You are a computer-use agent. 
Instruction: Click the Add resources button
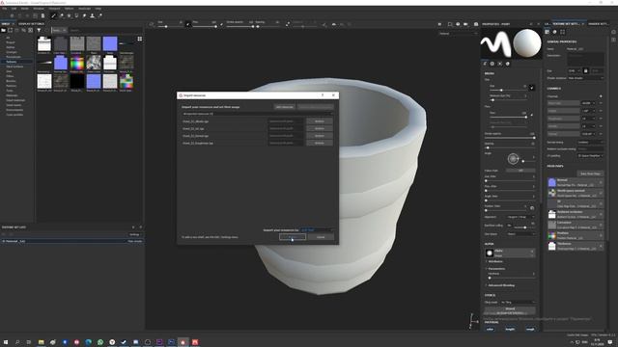click(x=284, y=107)
